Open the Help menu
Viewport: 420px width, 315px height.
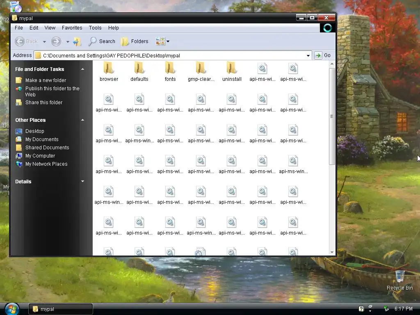(113, 28)
